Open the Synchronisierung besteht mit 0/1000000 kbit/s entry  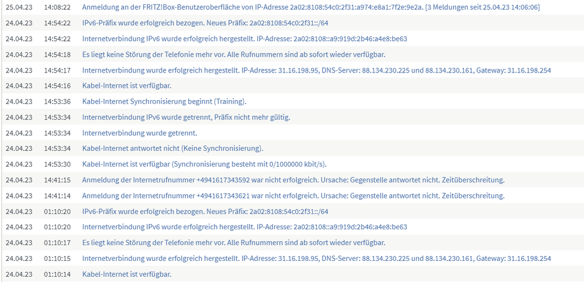click(x=207, y=164)
